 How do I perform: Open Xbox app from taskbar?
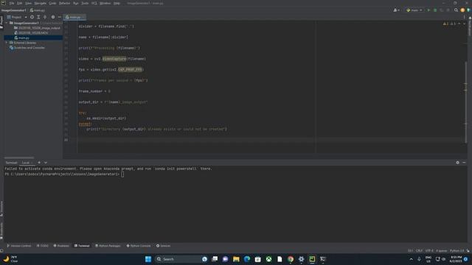[x=268, y=259]
